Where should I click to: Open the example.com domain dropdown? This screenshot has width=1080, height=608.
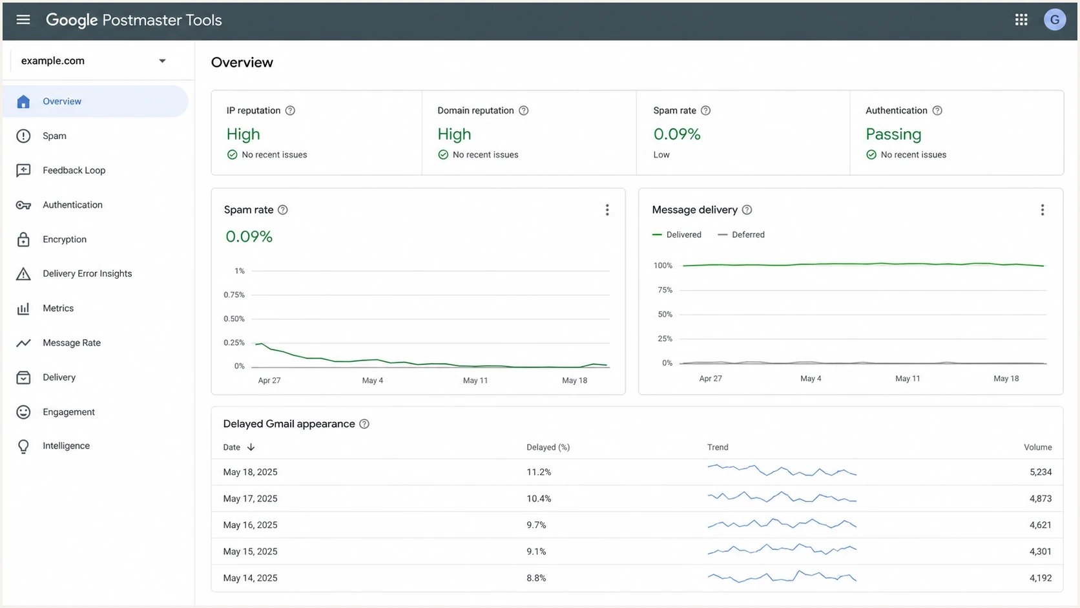[x=94, y=61]
